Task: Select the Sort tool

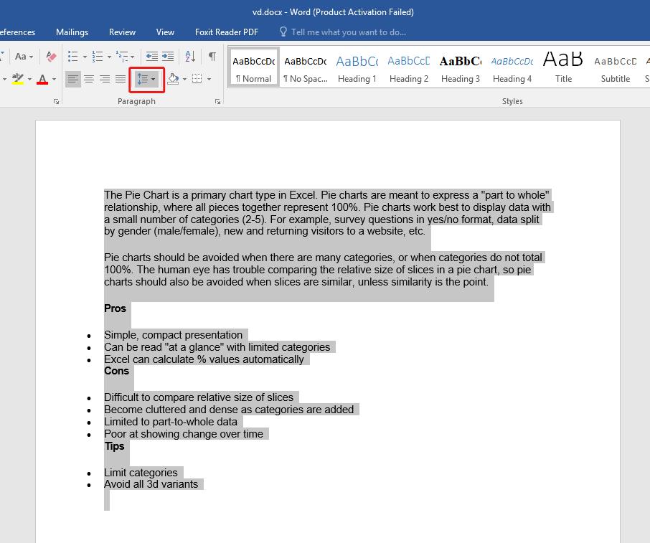Action: (189, 56)
